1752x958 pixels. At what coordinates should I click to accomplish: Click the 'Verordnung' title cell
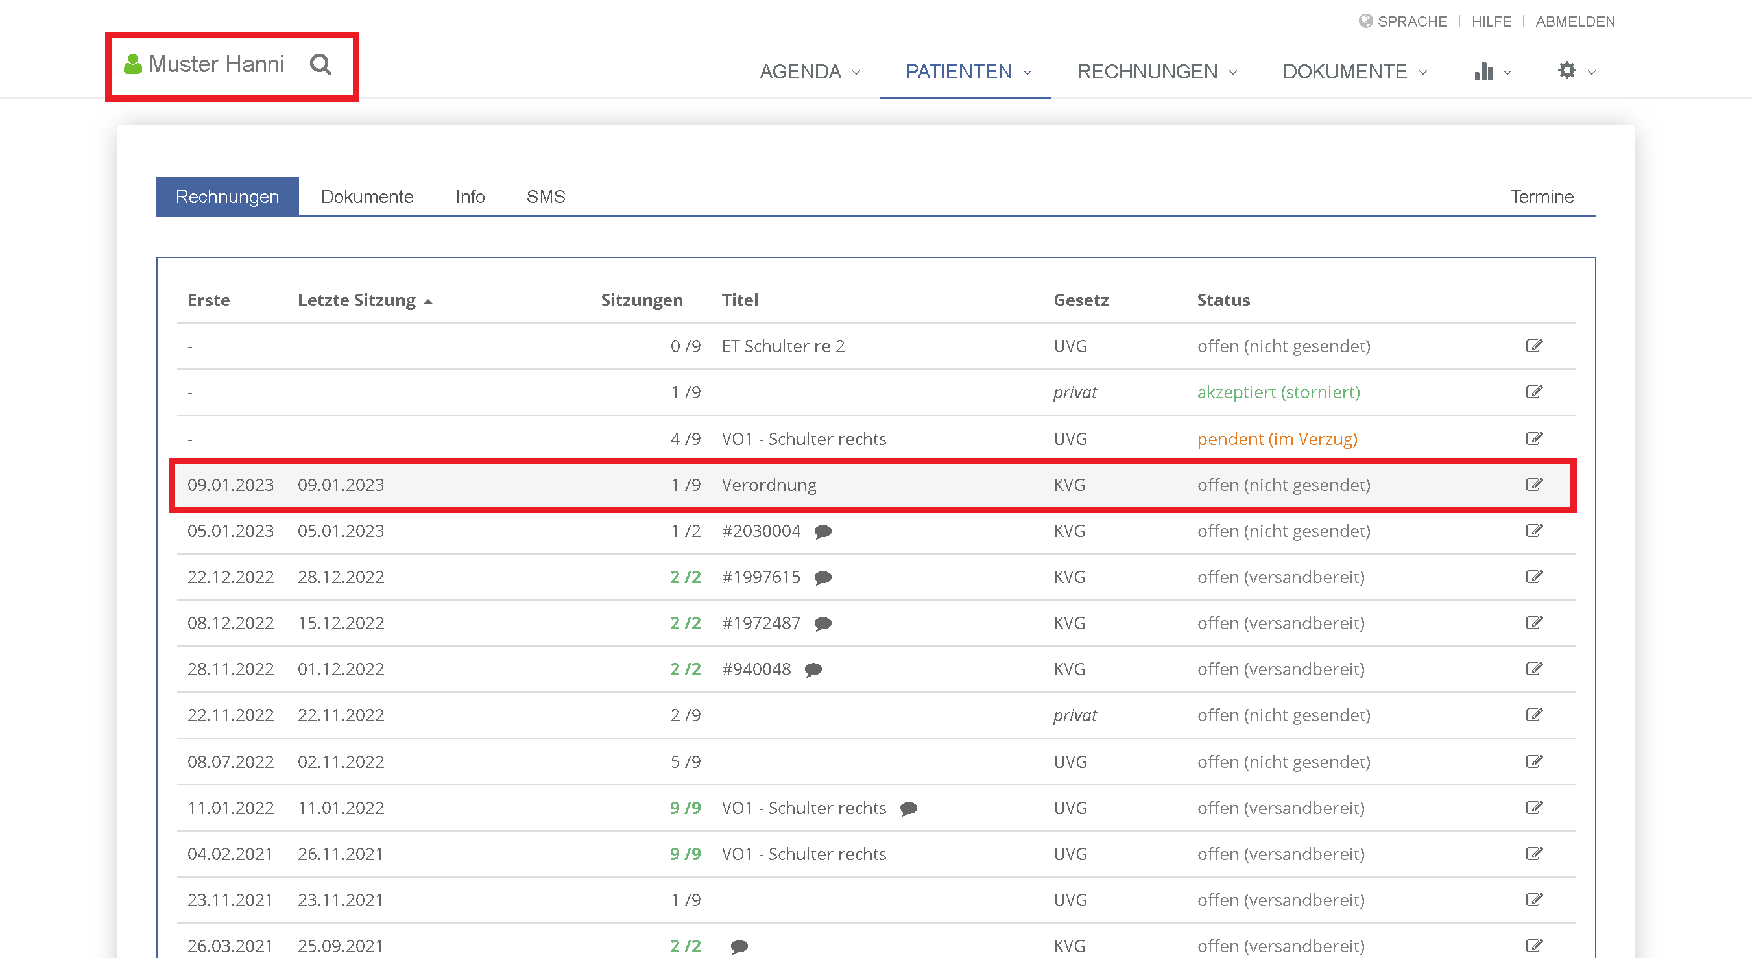click(x=769, y=485)
